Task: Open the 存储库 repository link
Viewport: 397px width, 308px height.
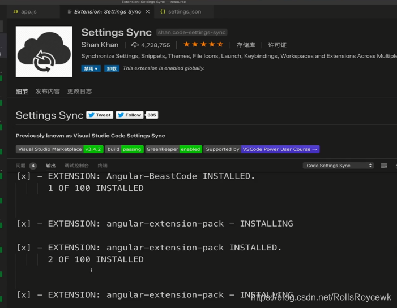Action: point(246,45)
